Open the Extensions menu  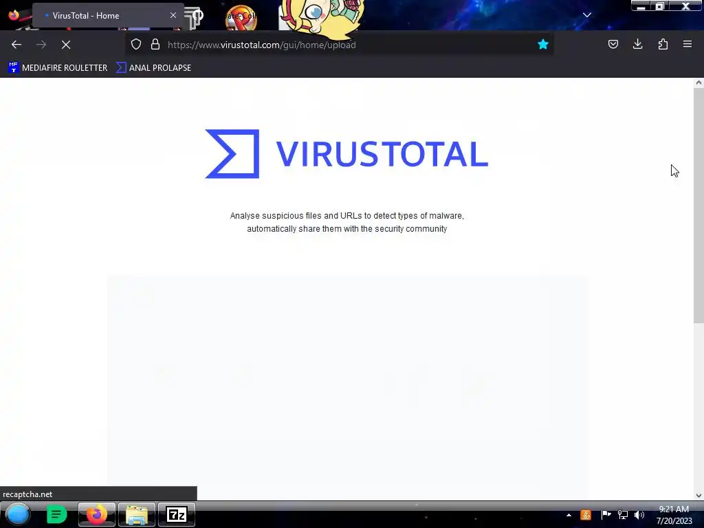tap(663, 44)
